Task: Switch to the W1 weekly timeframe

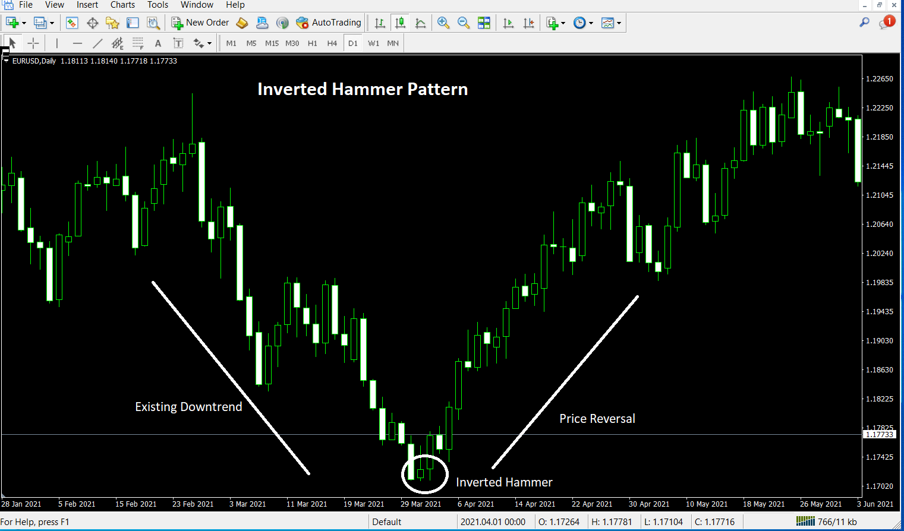Action: point(373,43)
